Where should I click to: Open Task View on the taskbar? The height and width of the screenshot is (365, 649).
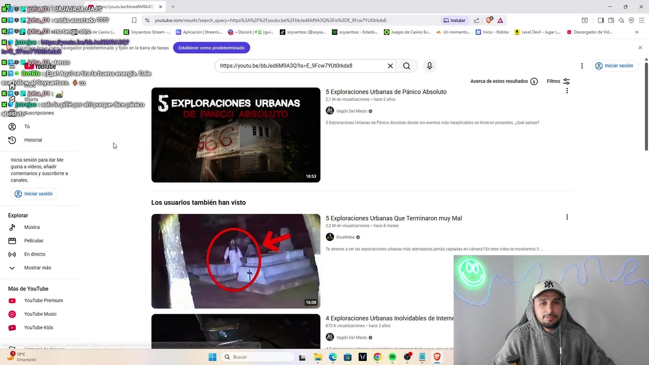pyautogui.click(x=302, y=357)
